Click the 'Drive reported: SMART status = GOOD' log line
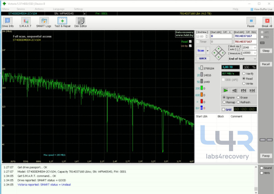The height and width of the screenshot is (194, 274). coord(42,180)
